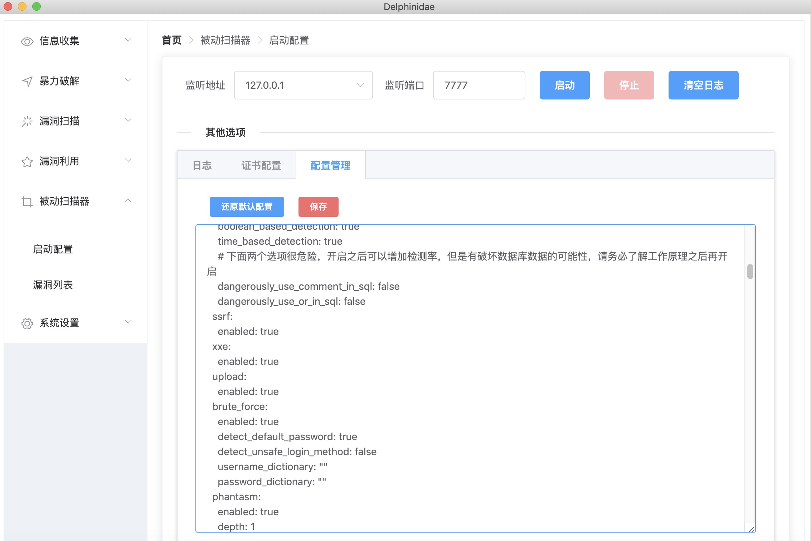Expand the 暴力破解 submenu arrow
The height and width of the screenshot is (541, 811).
pos(128,80)
